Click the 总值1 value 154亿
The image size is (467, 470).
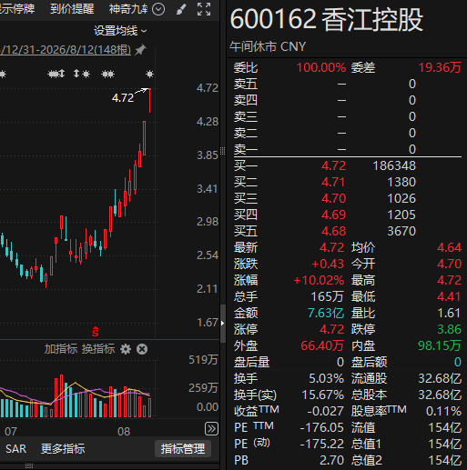[x=444, y=444]
